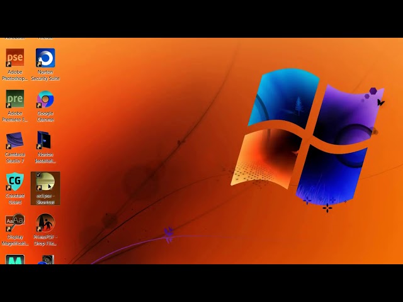403x302 pixels.
Task: Select the Camtasia Studio 7 icon
Action: 14,140
